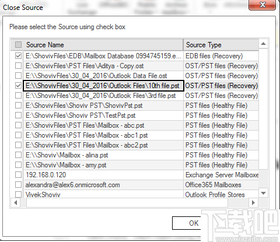Select the Outlook Data File.ost path text

pos(96,76)
